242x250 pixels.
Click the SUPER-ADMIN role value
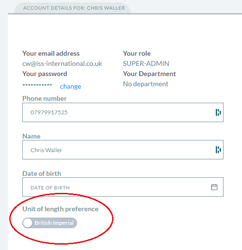(x=146, y=63)
